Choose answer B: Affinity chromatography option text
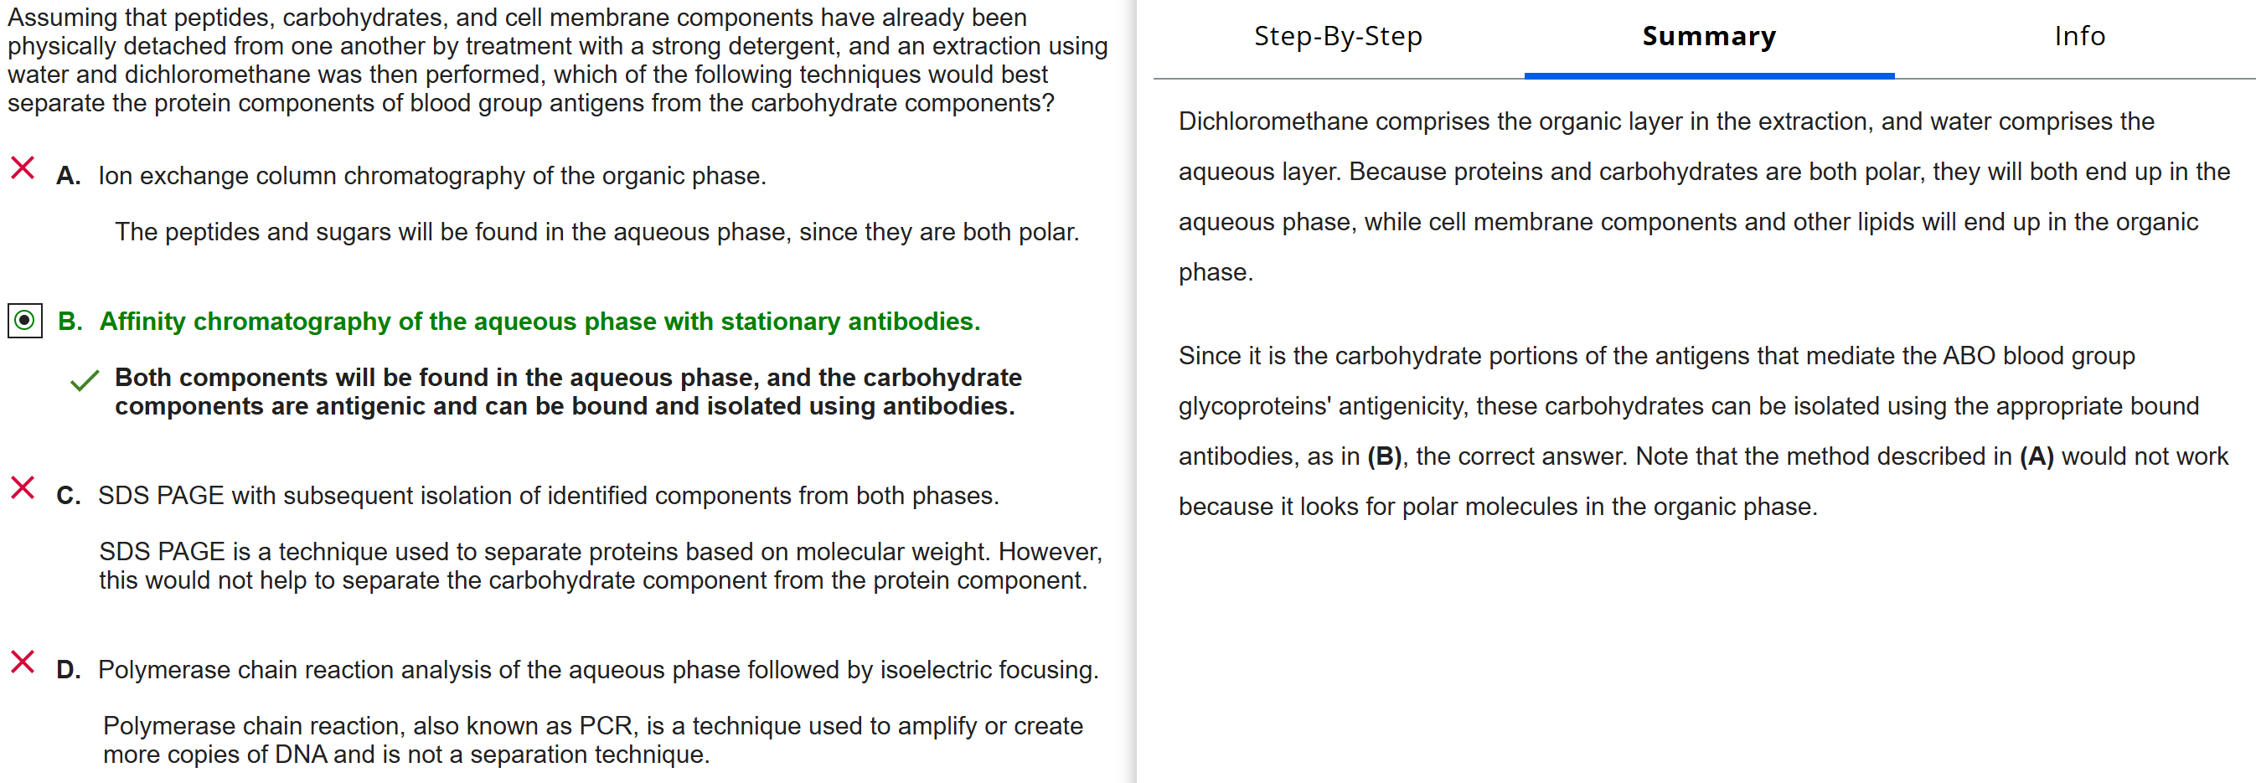 pos(539,322)
